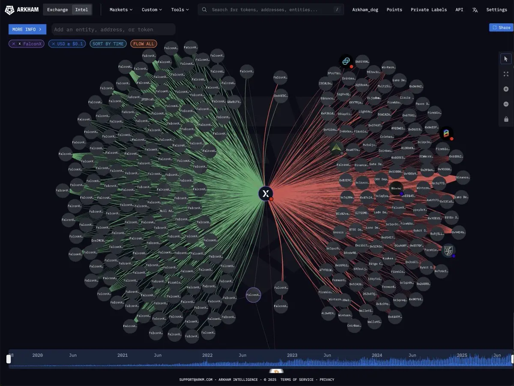
Task: Toggle FLOW ALL chip
Action: point(143,44)
